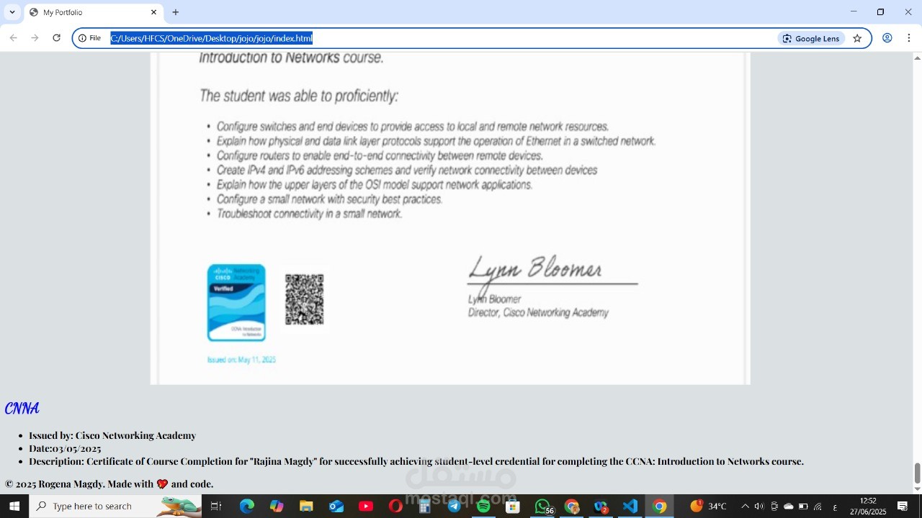The width and height of the screenshot is (922, 518).
Task: Click the page's vertical scrollbar thumb
Action: coord(917,473)
